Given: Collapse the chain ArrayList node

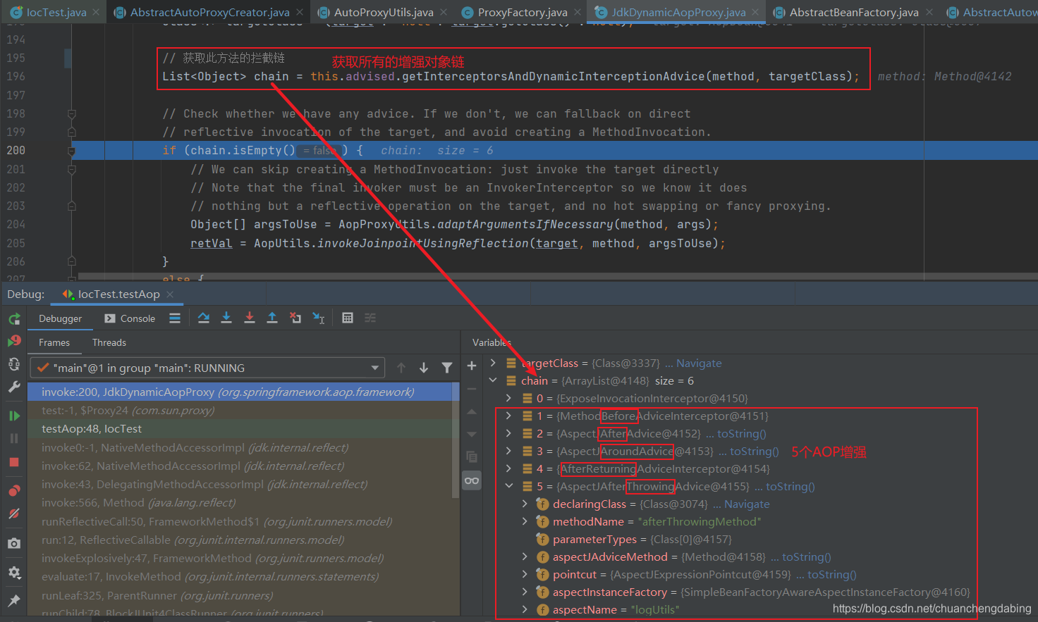Looking at the screenshot, I should click(493, 380).
